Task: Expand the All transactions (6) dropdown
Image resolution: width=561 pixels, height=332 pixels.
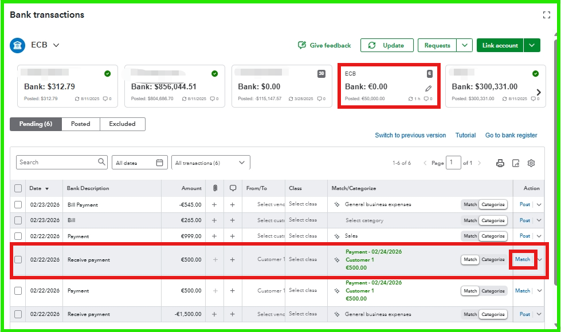Action: coord(210,163)
